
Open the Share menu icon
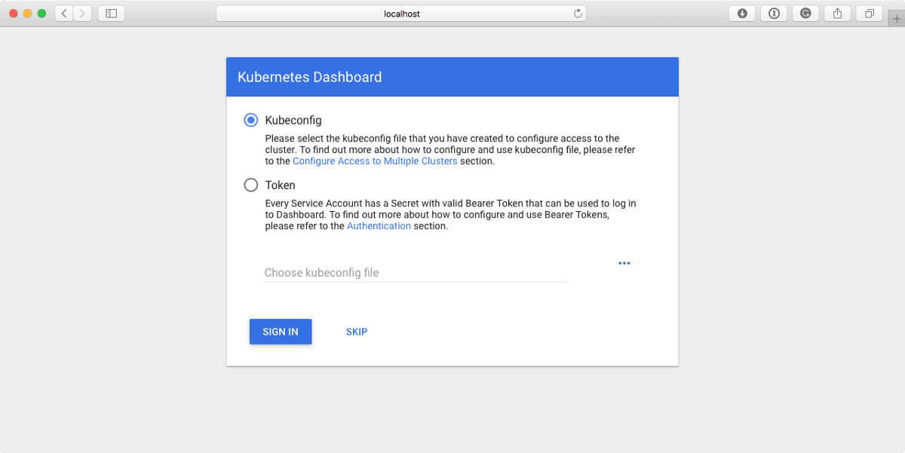click(x=837, y=13)
